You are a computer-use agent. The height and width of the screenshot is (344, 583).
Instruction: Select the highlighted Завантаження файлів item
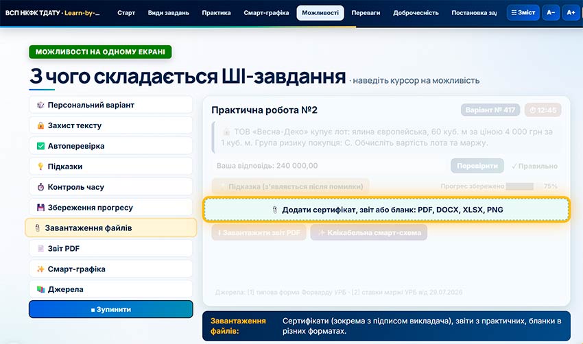[111, 228]
